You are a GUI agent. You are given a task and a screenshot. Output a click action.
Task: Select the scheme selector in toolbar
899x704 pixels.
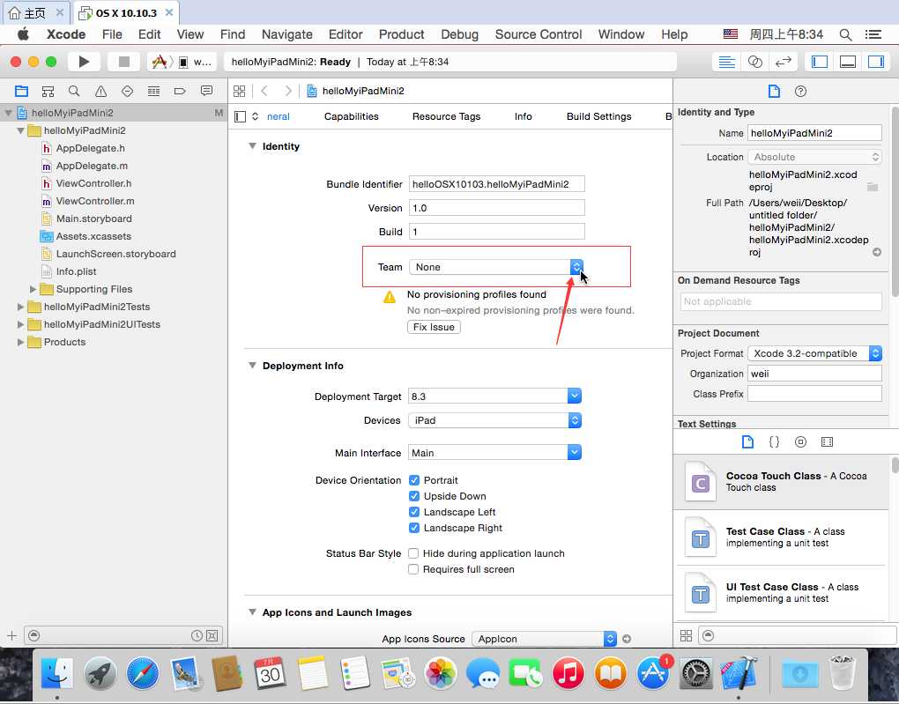[x=182, y=62]
